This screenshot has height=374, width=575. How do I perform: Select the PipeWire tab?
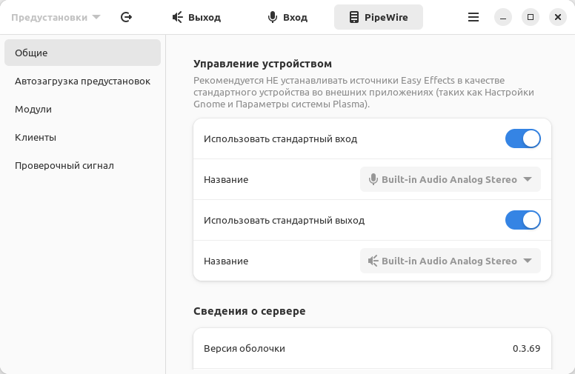379,17
